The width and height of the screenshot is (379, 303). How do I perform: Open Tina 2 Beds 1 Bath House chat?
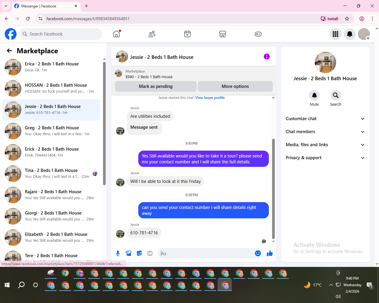click(51, 174)
